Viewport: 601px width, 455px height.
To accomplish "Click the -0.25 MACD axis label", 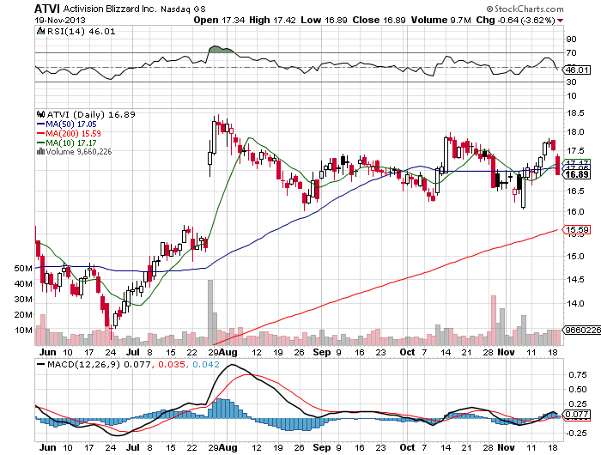I will coord(576,434).
